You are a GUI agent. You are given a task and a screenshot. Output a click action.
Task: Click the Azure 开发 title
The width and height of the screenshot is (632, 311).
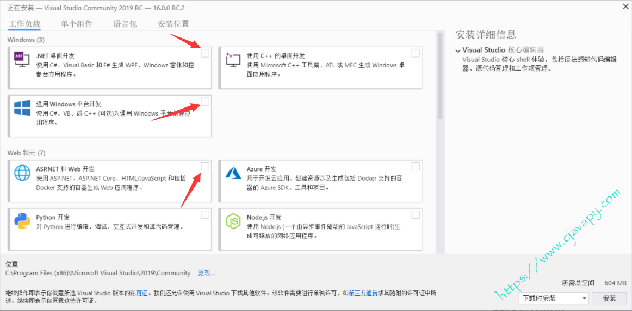pos(262,169)
